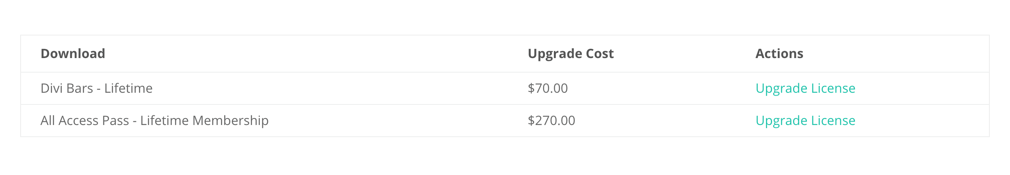
Task: Click Upgrade License for Divi Bars - Lifetime
Action: click(x=805, y=88)
